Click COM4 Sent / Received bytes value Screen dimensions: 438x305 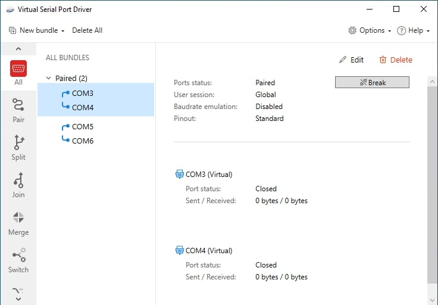pyautogui.click(x=281, y=277)
